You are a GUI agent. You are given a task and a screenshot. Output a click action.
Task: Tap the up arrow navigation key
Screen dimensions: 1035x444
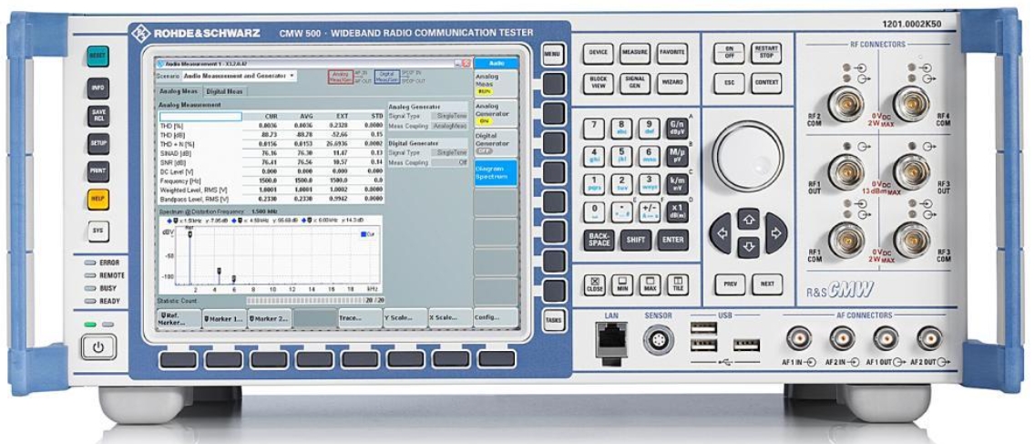tap(748, 219)
